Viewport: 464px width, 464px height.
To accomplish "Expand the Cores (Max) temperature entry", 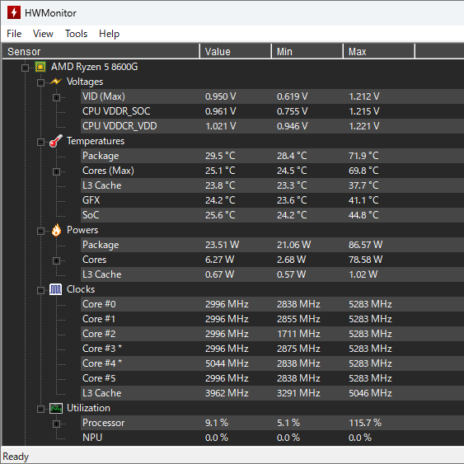I will (x=56, y=171).
